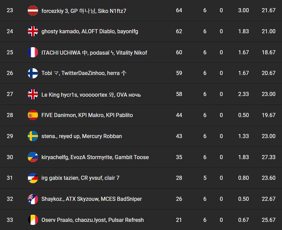This screenshot has height=230, width=282.
Task: Click the Finland flag beside Tobi
Action: 33,73
